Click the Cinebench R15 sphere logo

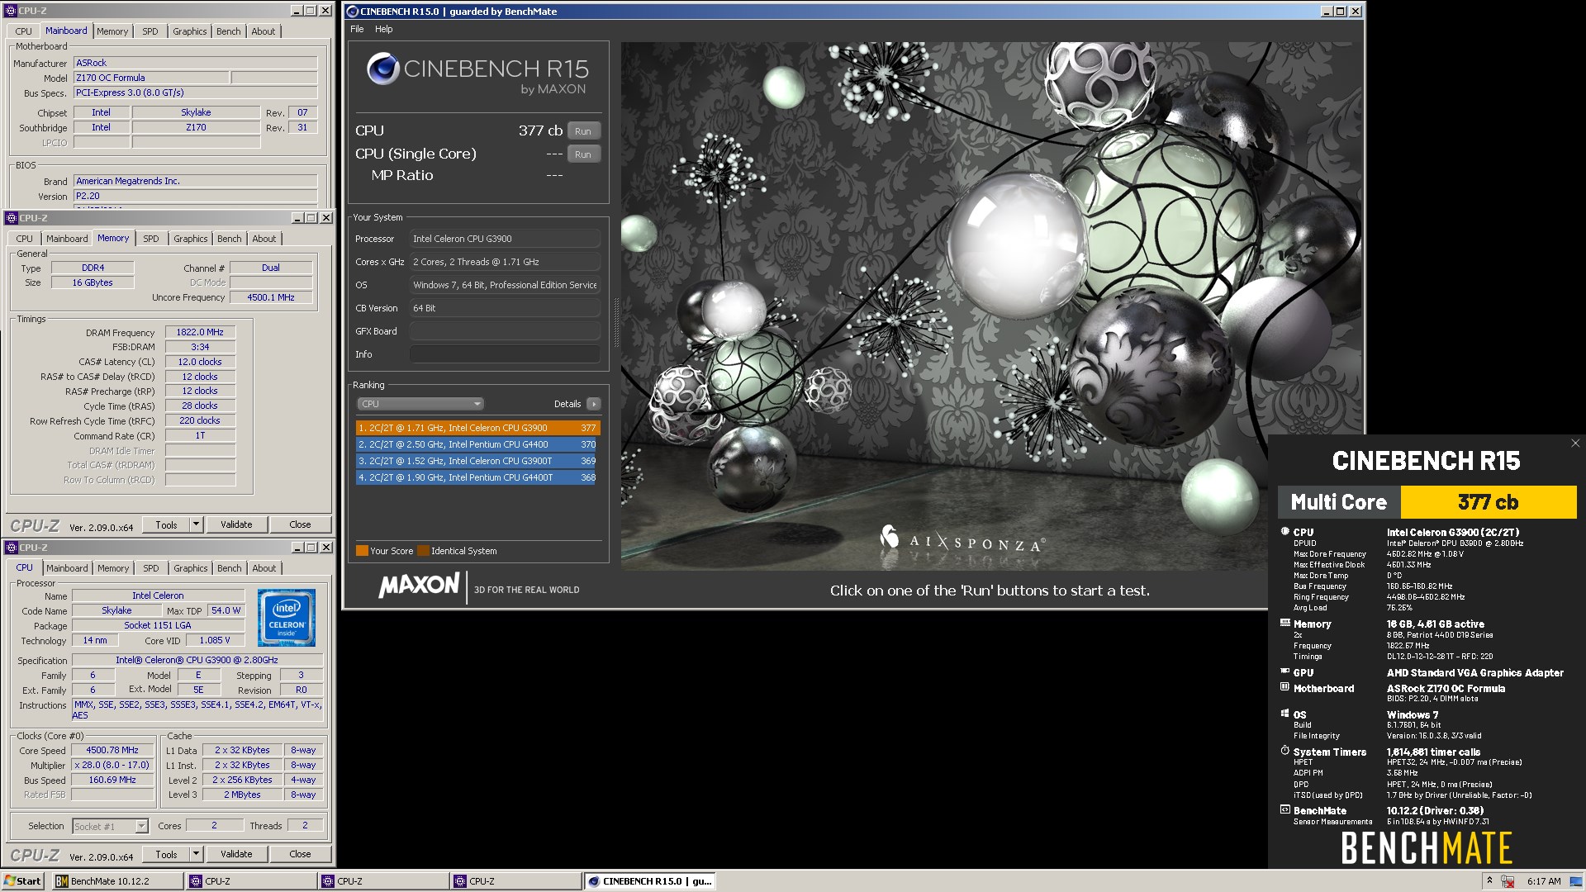(x=382, y=69)
